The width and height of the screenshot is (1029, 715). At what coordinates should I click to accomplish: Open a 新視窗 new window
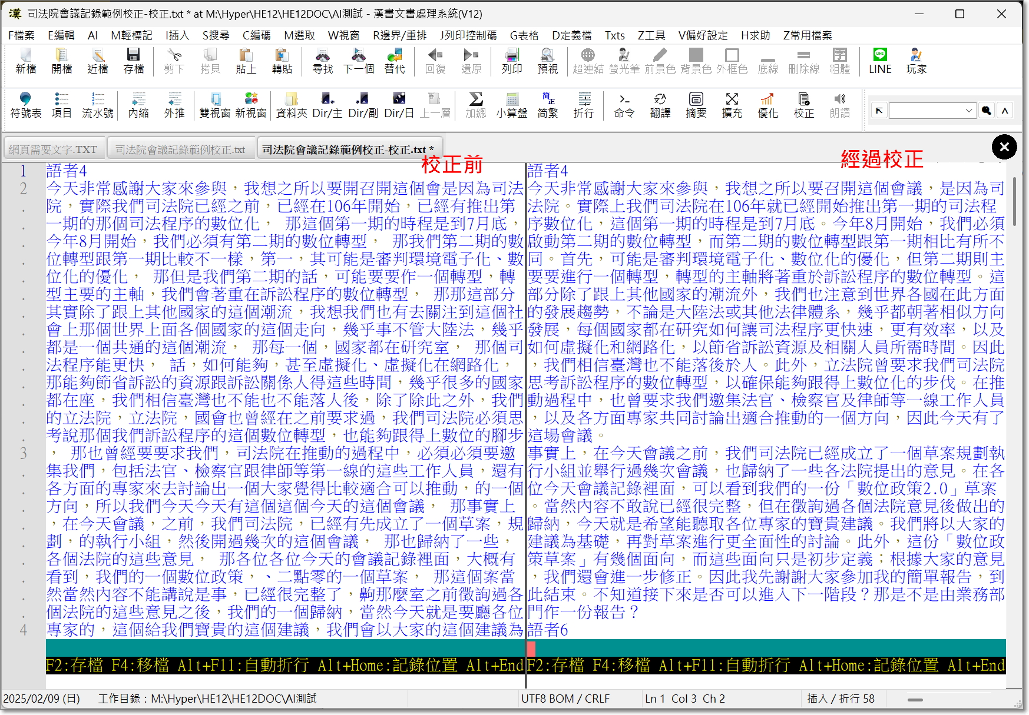(251, 105)
